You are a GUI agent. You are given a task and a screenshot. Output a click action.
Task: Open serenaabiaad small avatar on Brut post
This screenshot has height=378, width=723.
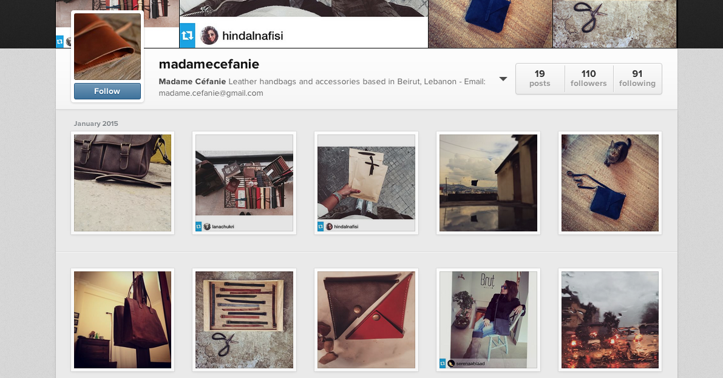(451, 363)
